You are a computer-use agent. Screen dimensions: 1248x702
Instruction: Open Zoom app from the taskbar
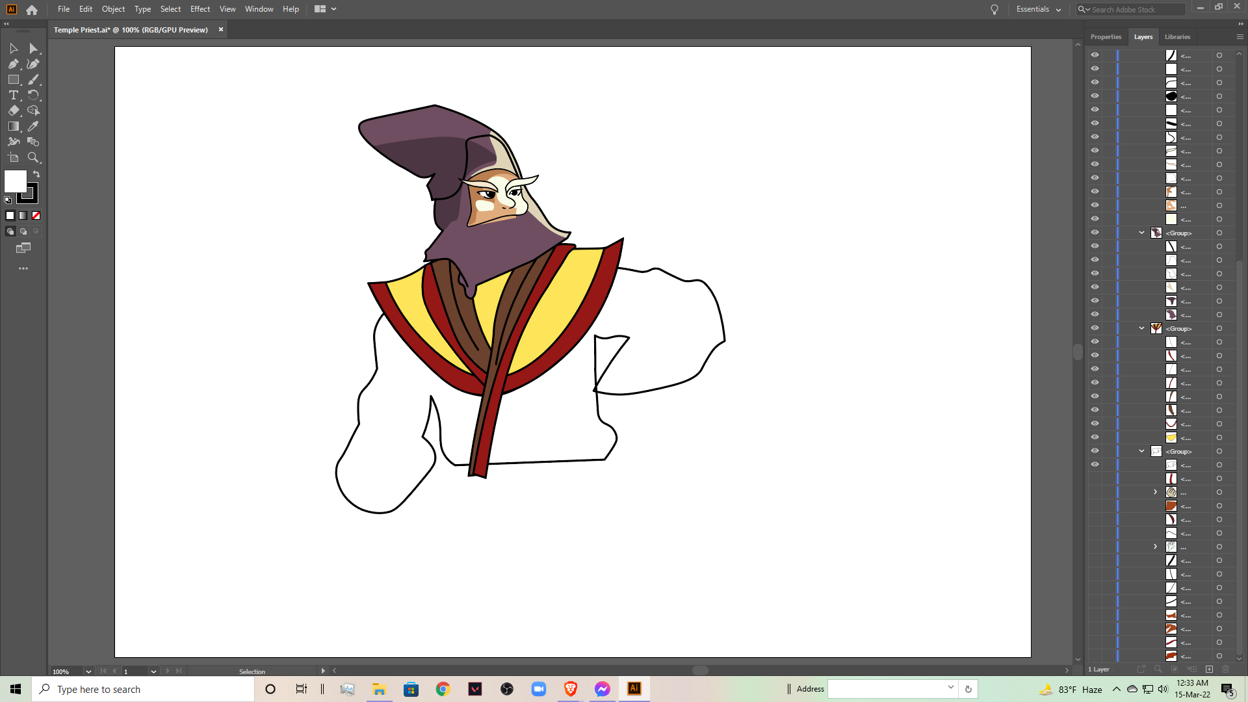click(x=539, y=689)
